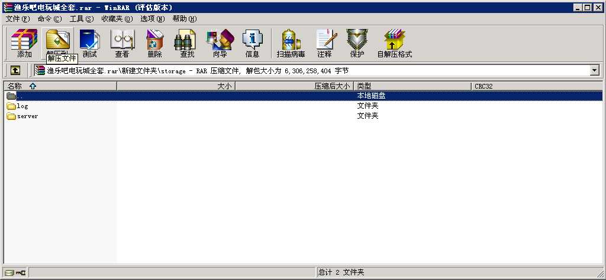Select the log folder icon
This screenshot has height=280, width=606.
(x=11, y=106)
